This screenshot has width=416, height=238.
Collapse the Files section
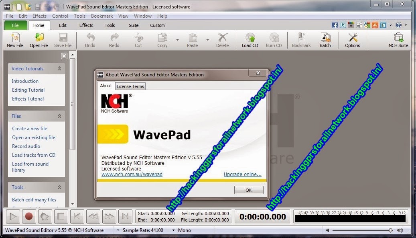pyautogui.click(x=59, y=116)
